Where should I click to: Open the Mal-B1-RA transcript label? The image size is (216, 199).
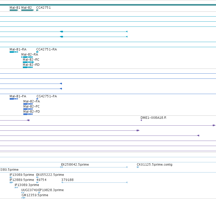coord(18,49)
